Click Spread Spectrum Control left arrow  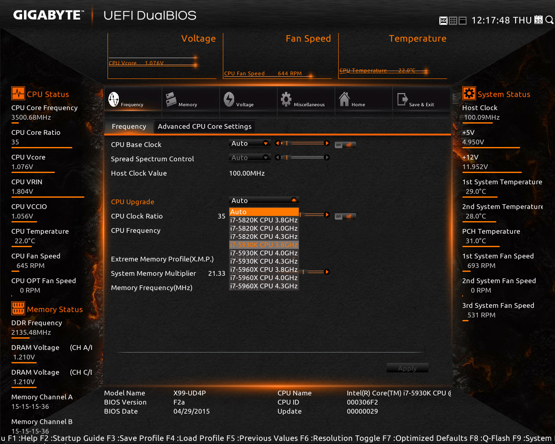pos(277,157)
